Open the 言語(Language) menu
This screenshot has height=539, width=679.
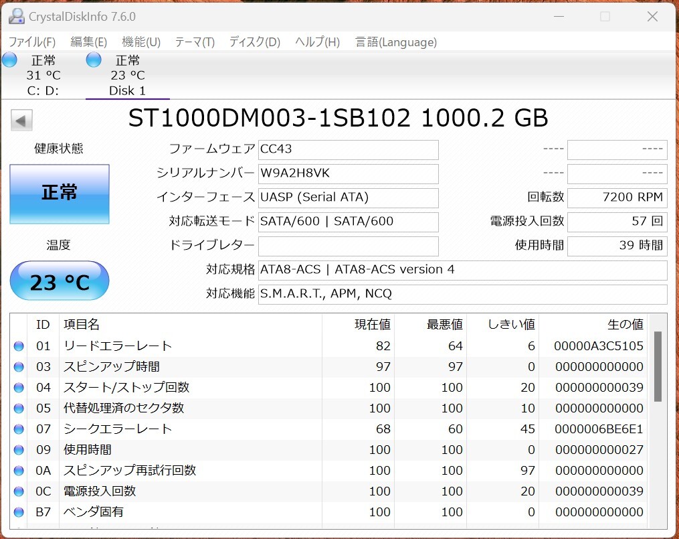(396, 42)
